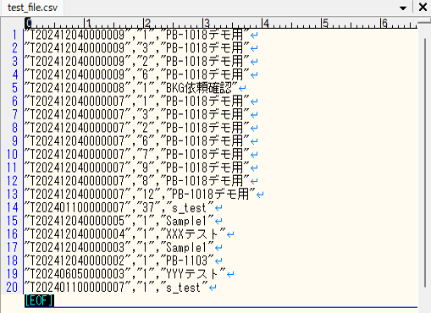Image resolution: width=431 pixels, height=313 pixels.
Task: Click "Sample1" on line 15
Action: point(186,221)
